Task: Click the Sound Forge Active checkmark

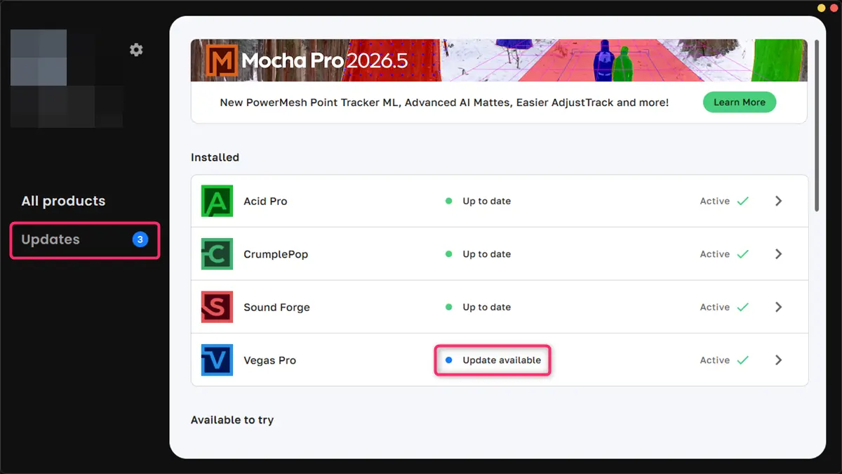Action: tap(742, 307)
